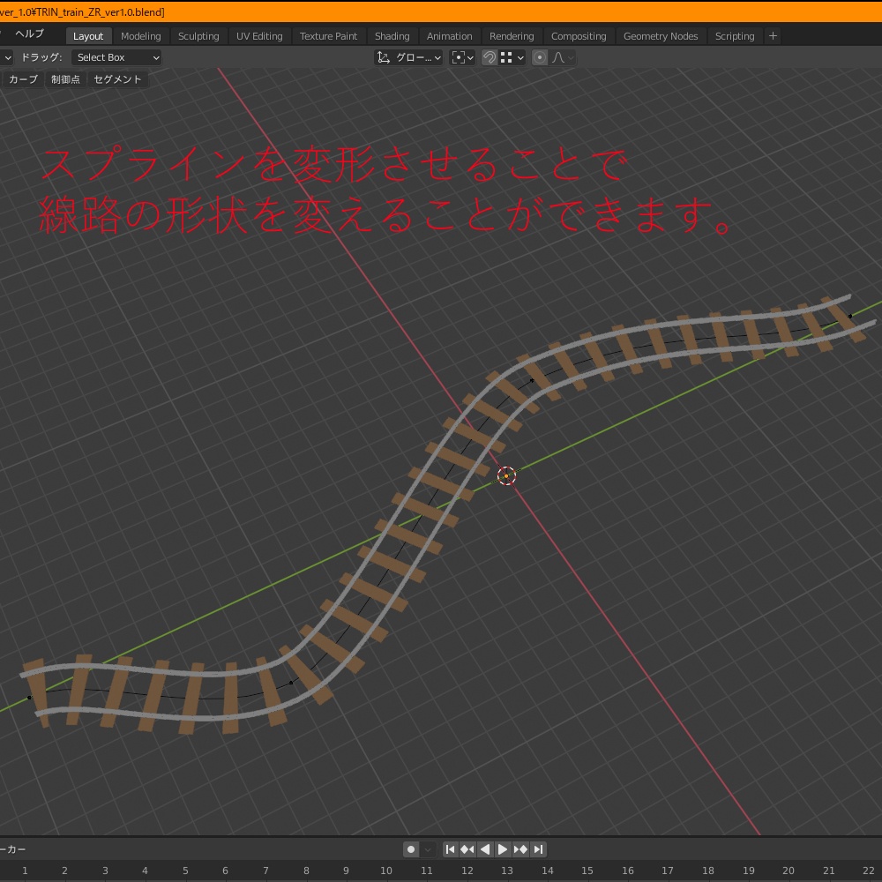Open the transform orientation dropdown
Viewport: 882px width, 882px height.
(416, 56)
